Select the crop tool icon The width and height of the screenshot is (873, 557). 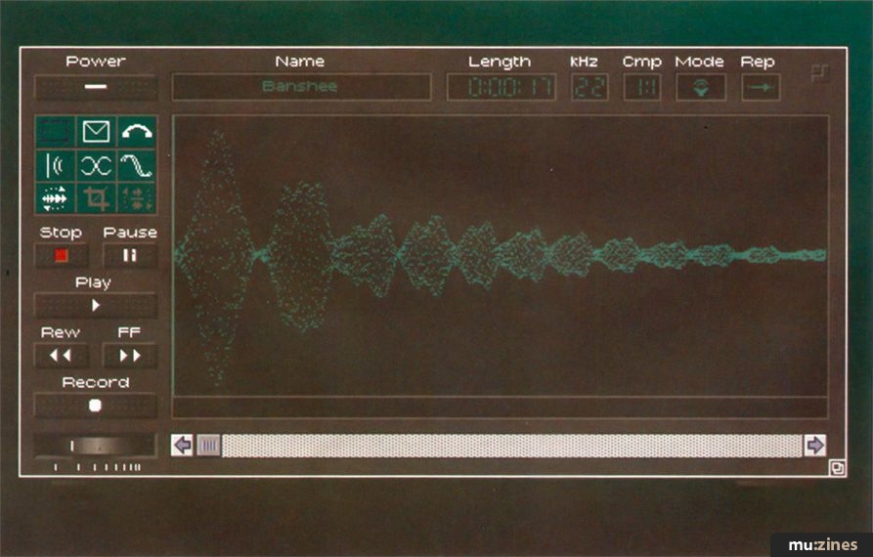coord(96,198)
